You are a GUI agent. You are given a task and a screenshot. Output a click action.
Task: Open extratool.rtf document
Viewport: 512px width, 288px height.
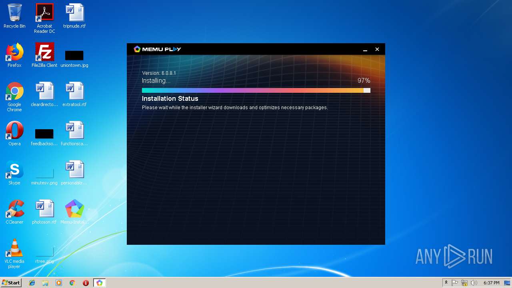pos(74,94)
